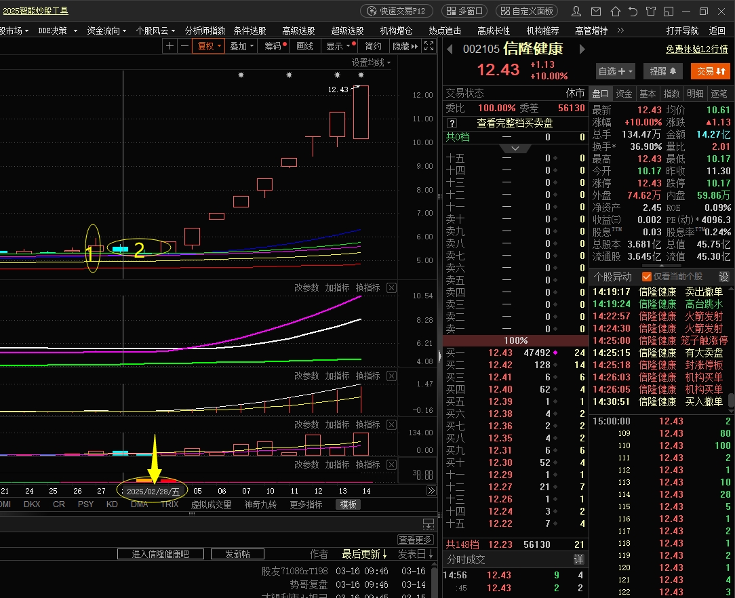Zoom in the K-line chart with plus icon
This screenshot has width=735, height=598.
(170, 46)
